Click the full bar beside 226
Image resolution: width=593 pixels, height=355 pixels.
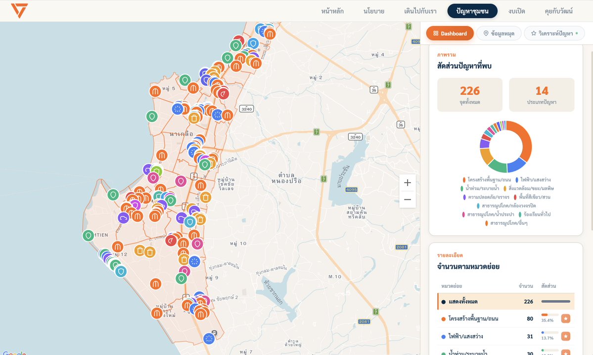point(555,301)
